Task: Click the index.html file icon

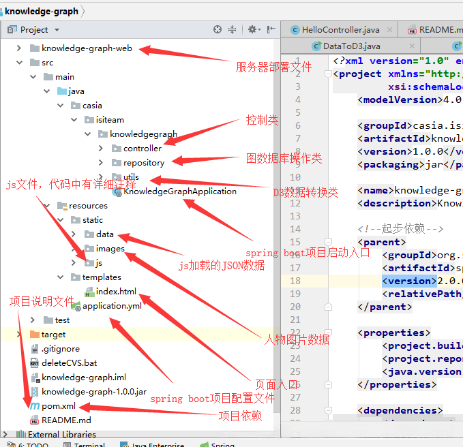Action: (89, 292)
